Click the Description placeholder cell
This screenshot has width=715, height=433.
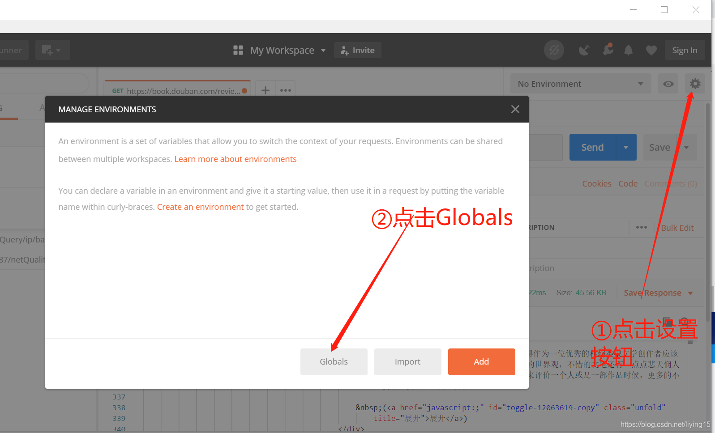[541, 268]
